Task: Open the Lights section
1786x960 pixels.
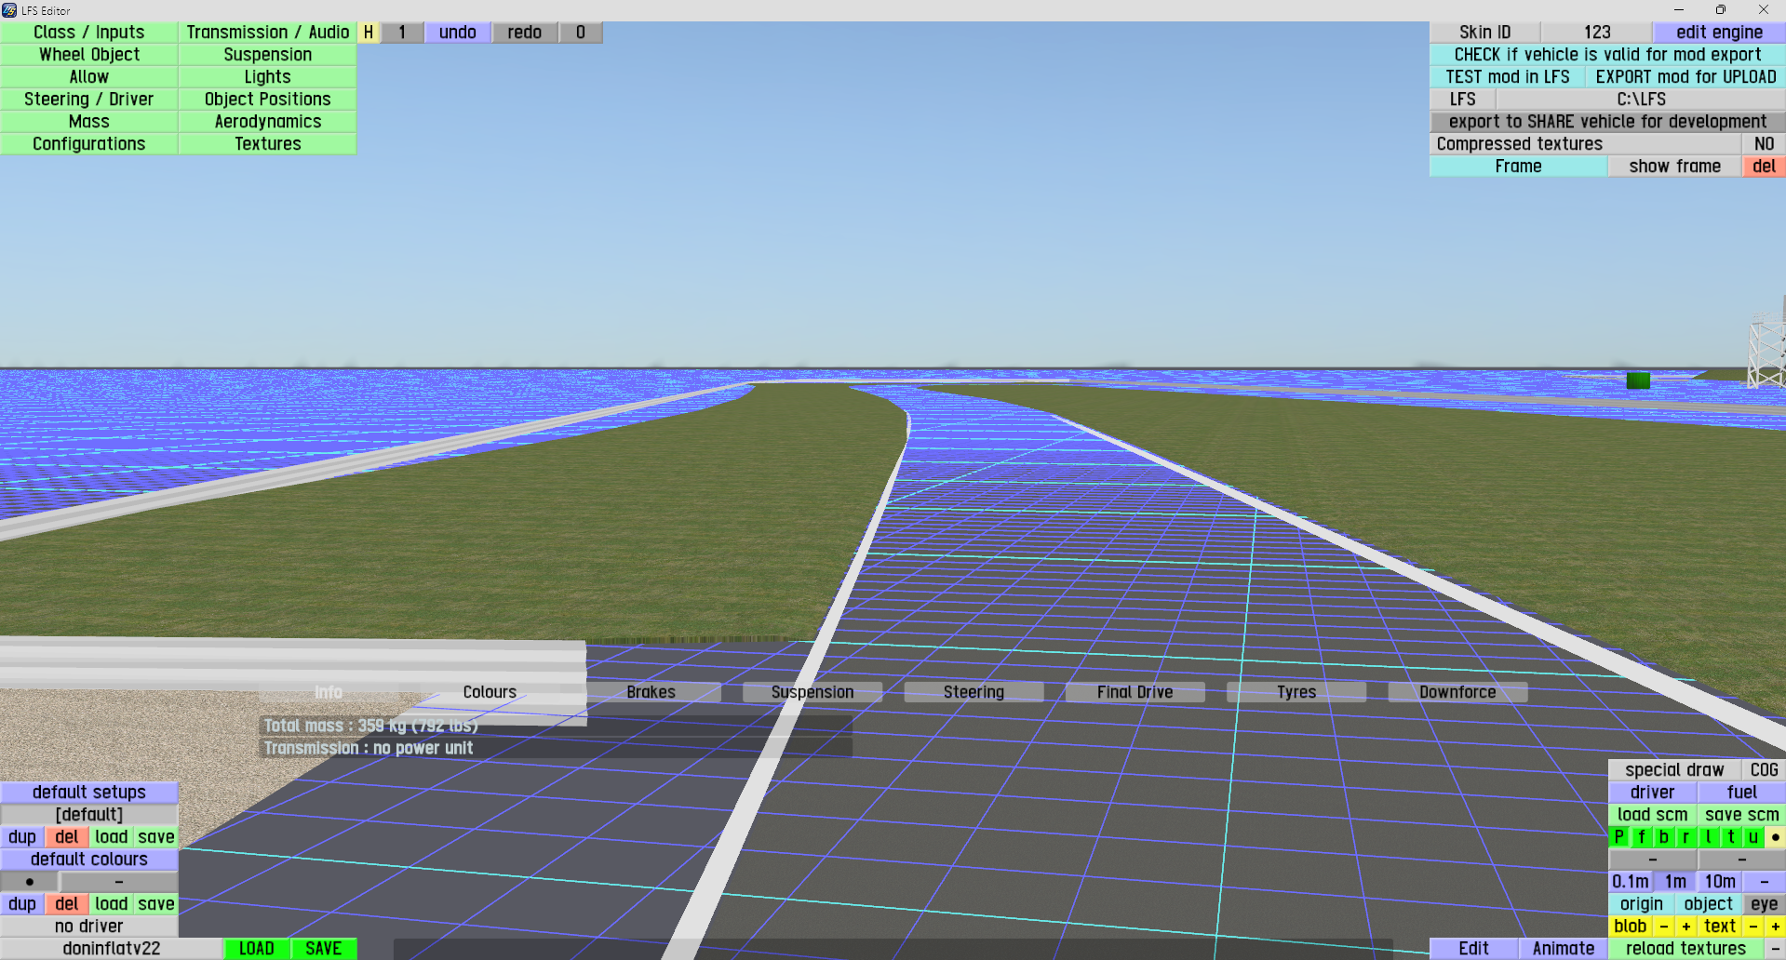Action: (268, 77)
